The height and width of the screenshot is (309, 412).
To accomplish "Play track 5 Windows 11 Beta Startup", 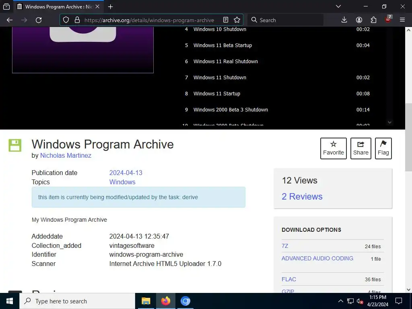I will point(277,45).
